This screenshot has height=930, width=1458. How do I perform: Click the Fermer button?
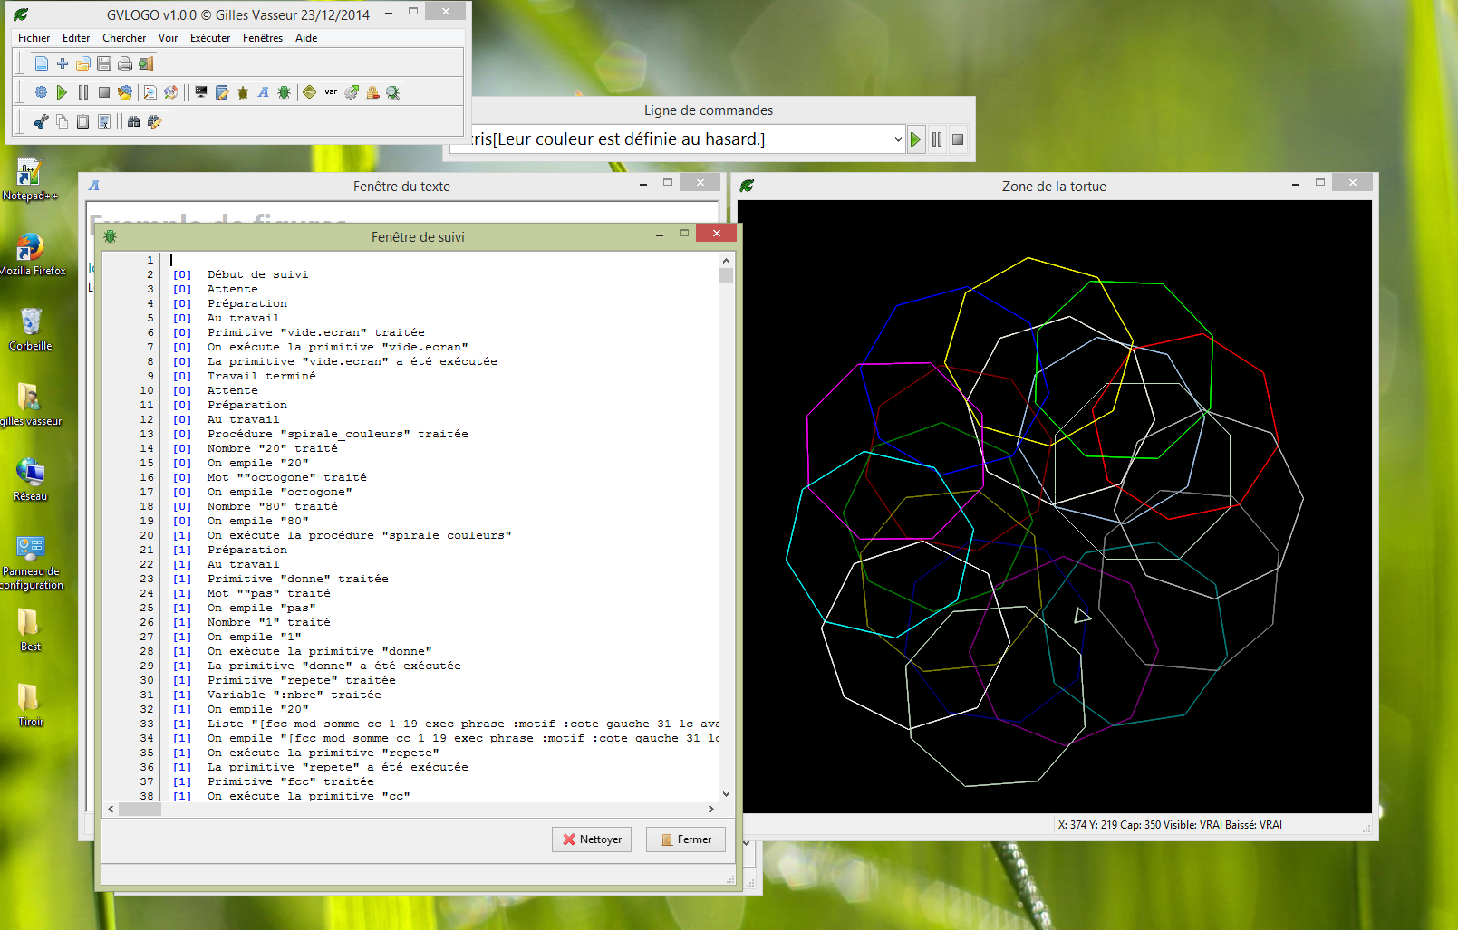point(686,839)
